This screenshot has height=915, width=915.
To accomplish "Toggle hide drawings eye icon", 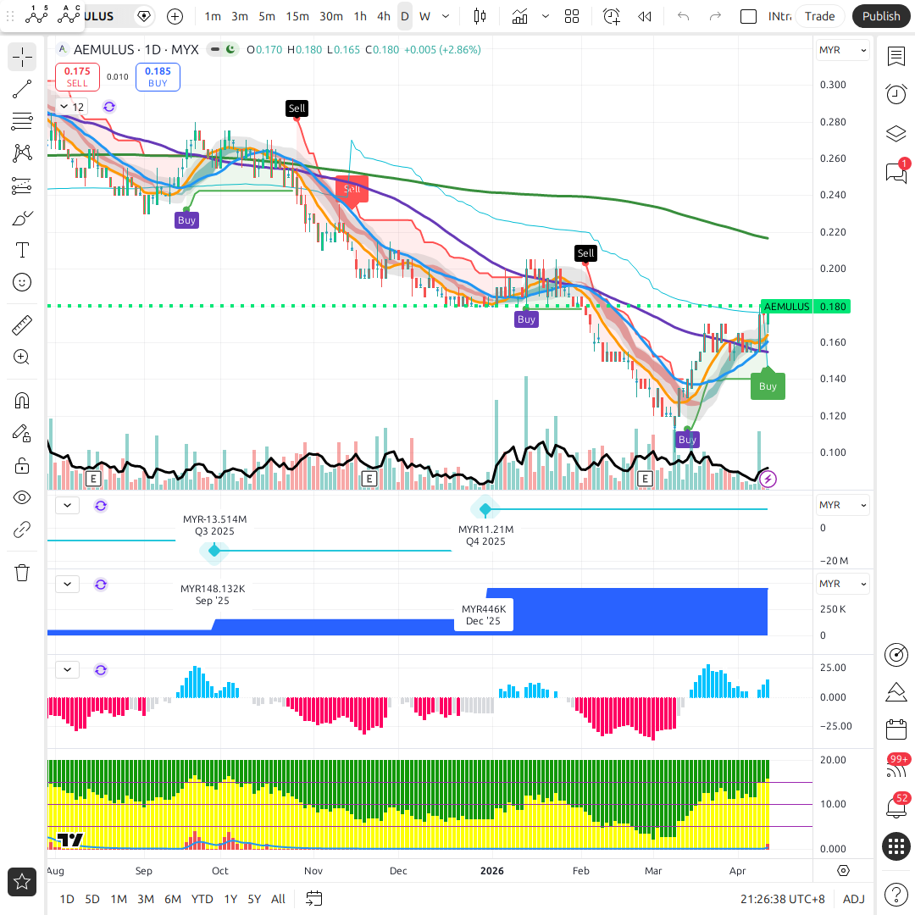I will pos(22,497).
